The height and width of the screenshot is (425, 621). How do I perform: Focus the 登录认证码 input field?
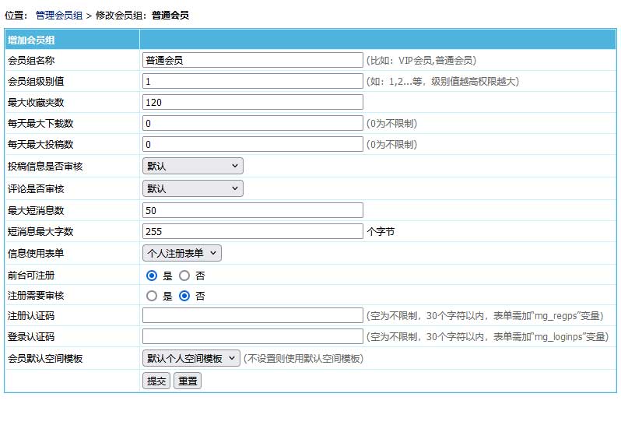(253, 336)
